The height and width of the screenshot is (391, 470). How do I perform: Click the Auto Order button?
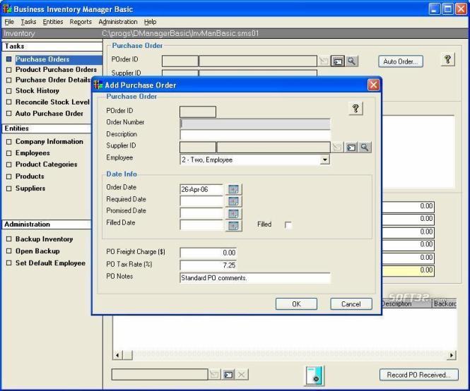(x=401, y=61)
